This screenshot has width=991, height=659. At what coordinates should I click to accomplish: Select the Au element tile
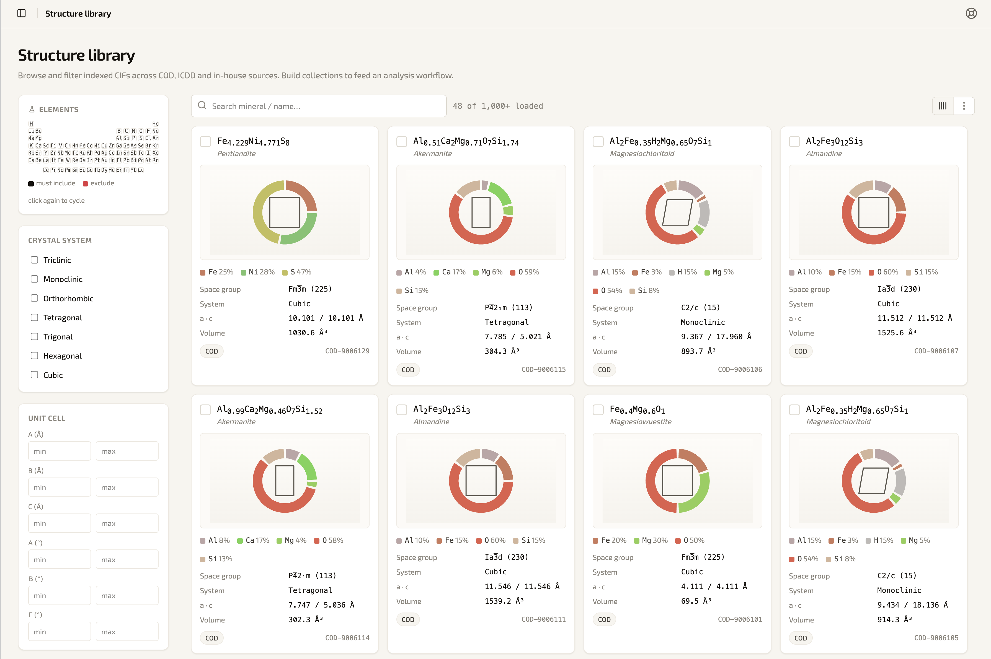104,160
